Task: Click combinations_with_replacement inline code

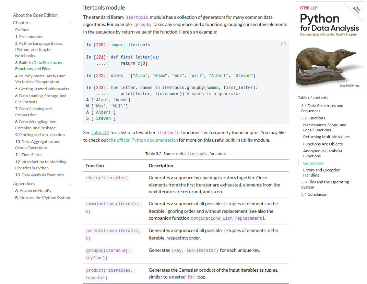Action: (x=226, y=218)
